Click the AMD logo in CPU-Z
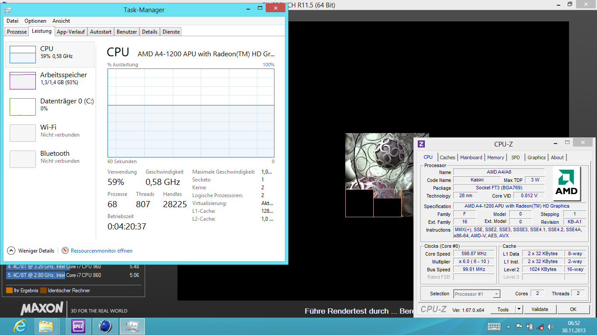The width and height of the screenshot is (597, 335). 566,183
